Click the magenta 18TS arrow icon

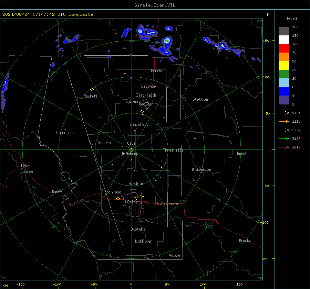pos(284,147)
